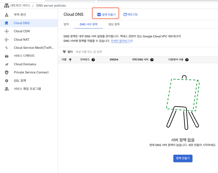Click the Cloud NAT sidebar icon

tap(7, 40)
